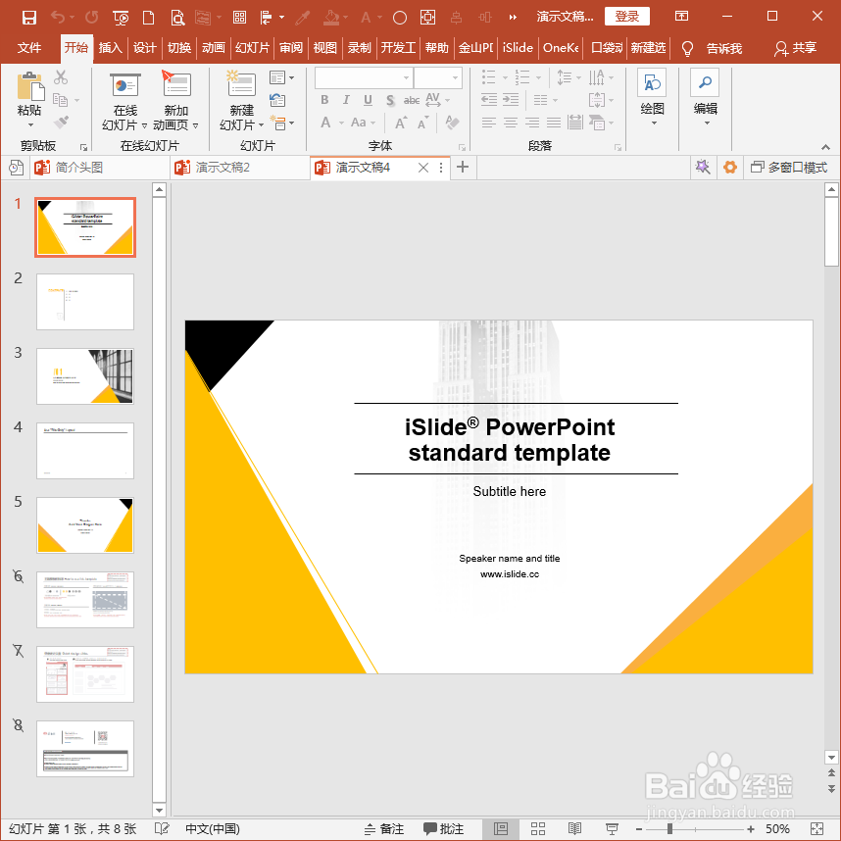The image size is (841, 841).
Task: Switch to slide sorter view
Action: pyautogui.click(x=538, y=828)
